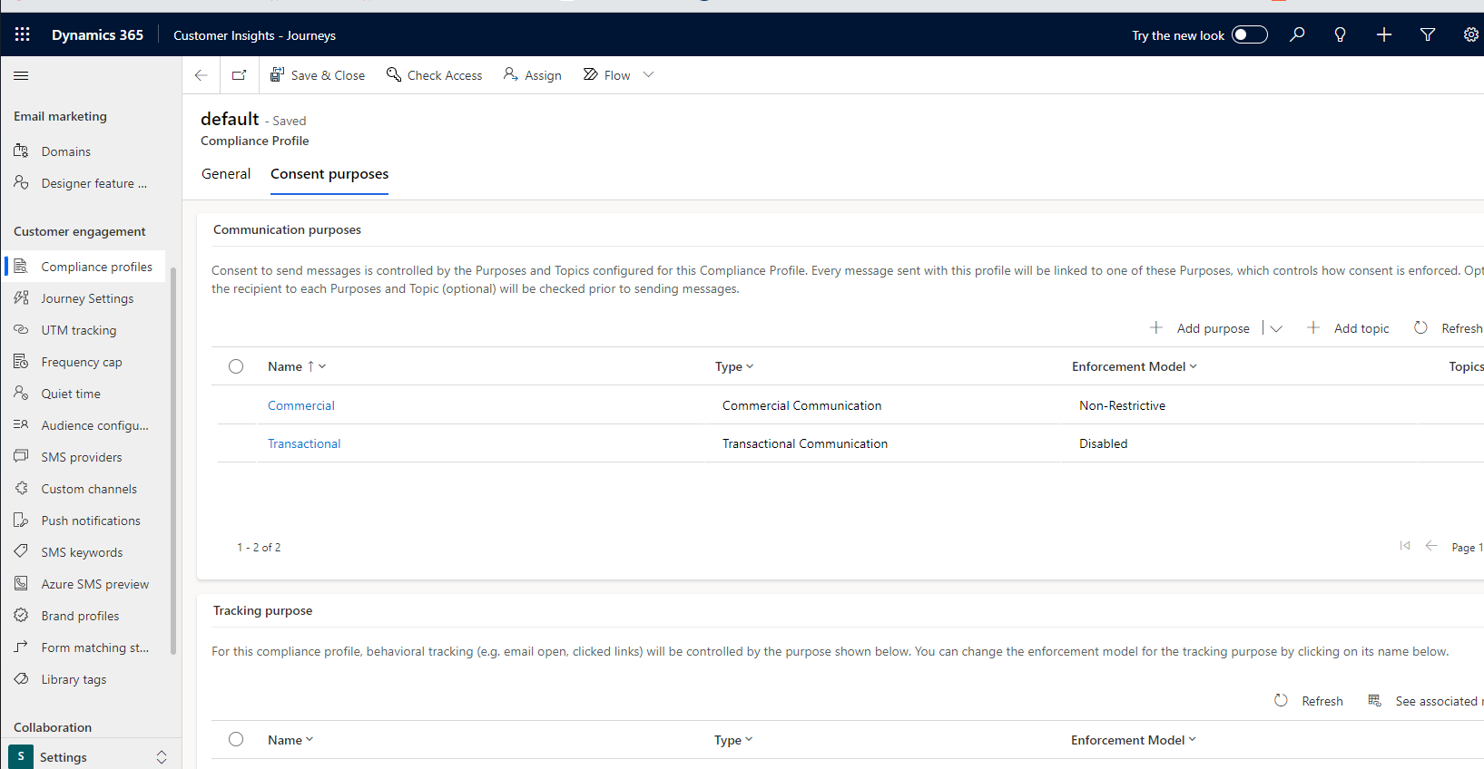Open the Dynamics 365 app launcher grid
Screen dimensions: 1484x769
click(23, 34)
